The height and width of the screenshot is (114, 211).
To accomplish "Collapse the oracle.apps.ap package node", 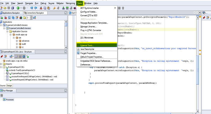I will (x=10, y=35).
